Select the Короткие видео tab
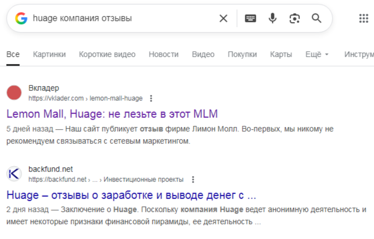374x239 pixels. coord(107,54)
